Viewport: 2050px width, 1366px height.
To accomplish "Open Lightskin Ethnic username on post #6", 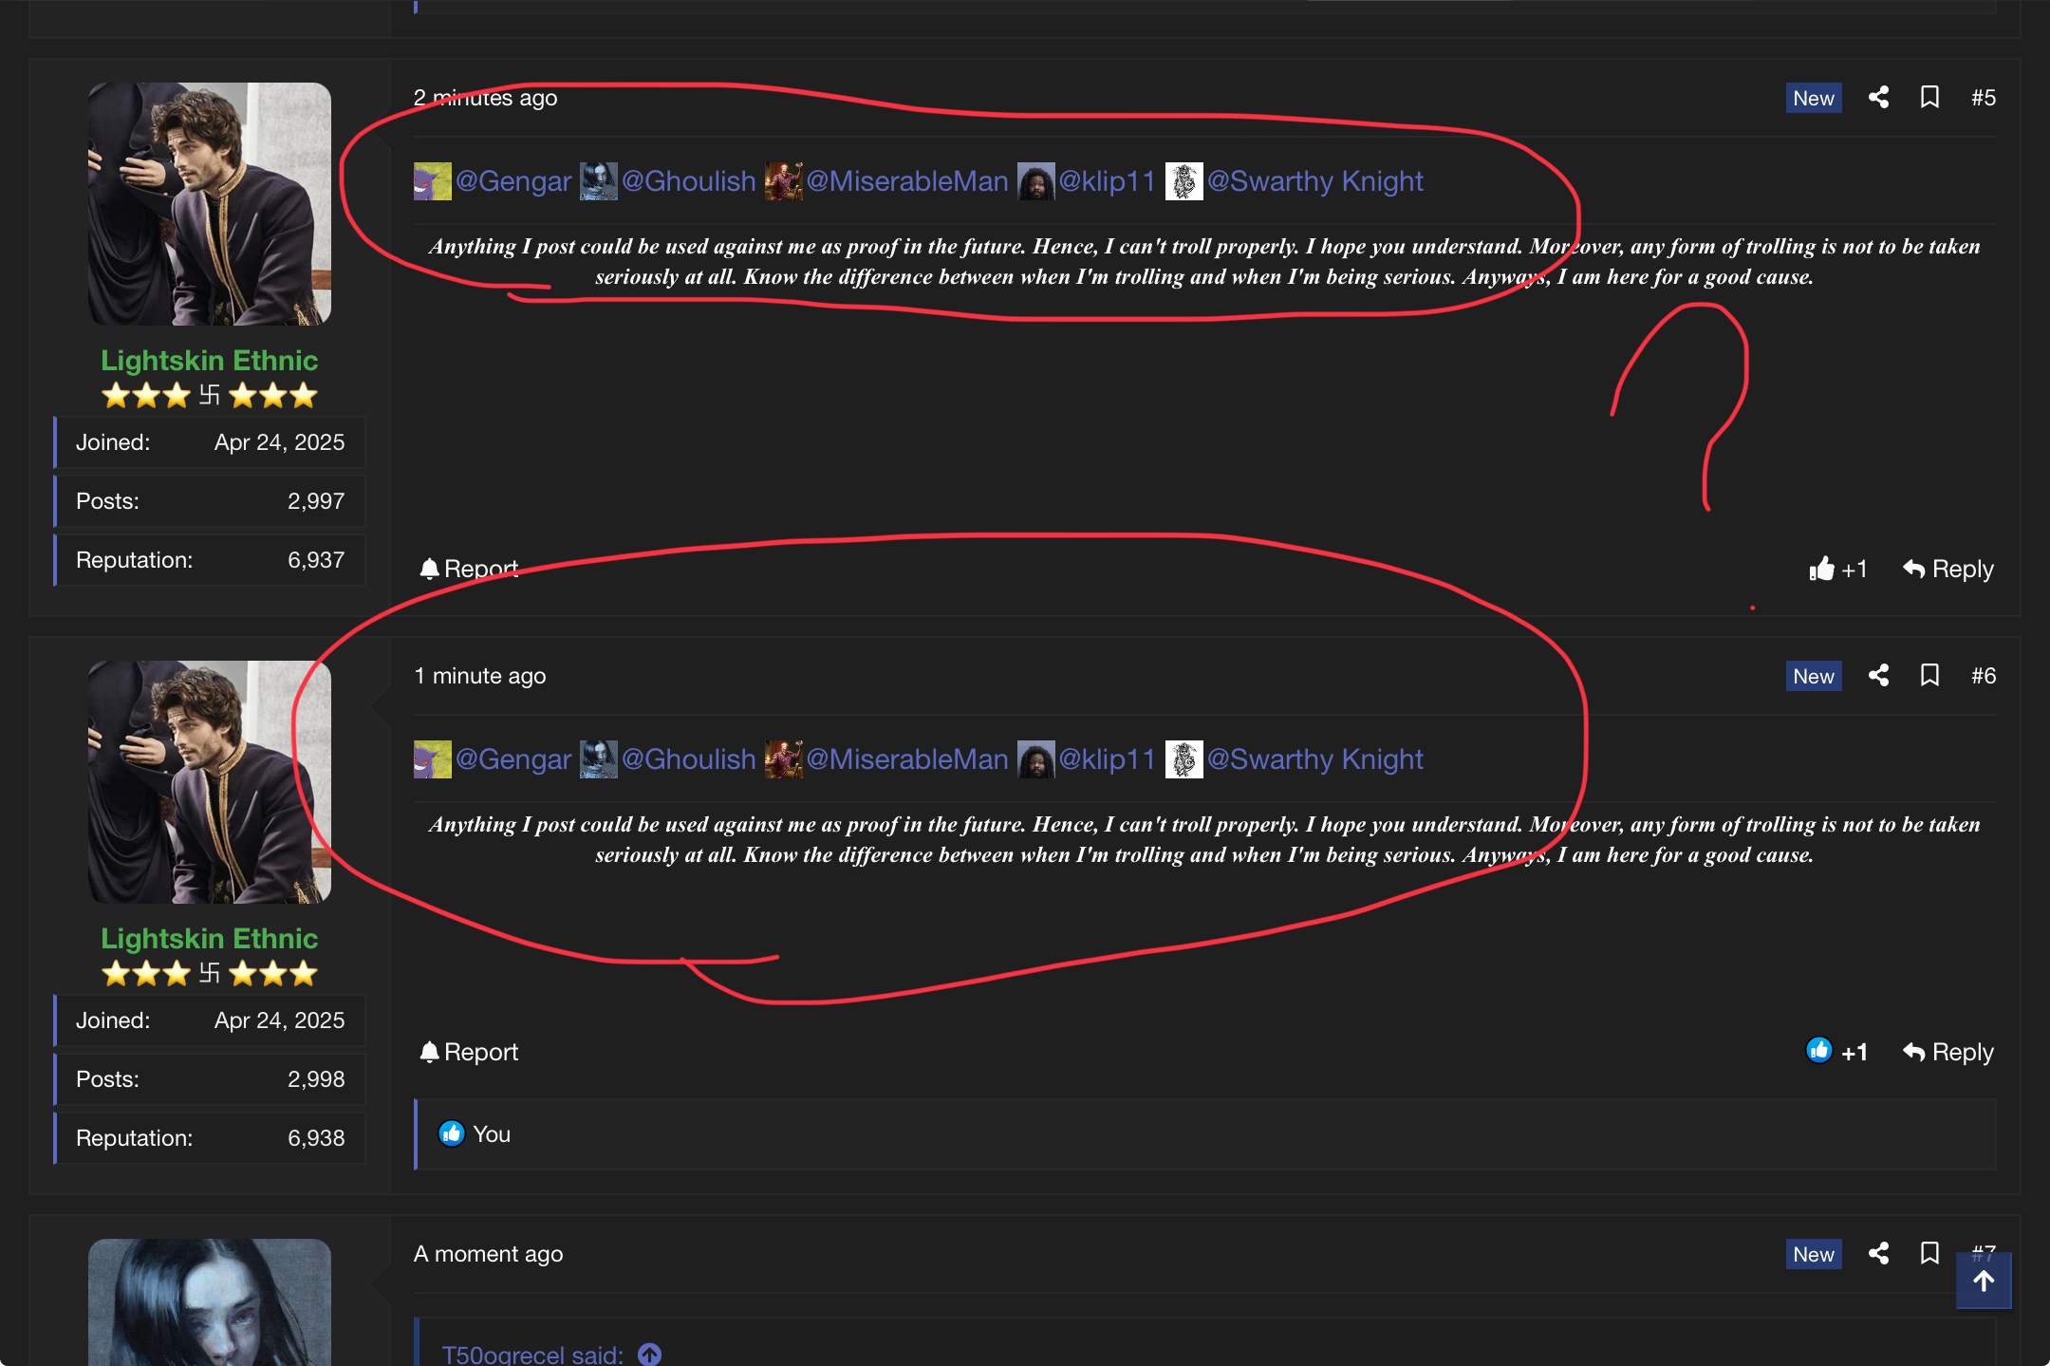I will [x=210, y=939].
